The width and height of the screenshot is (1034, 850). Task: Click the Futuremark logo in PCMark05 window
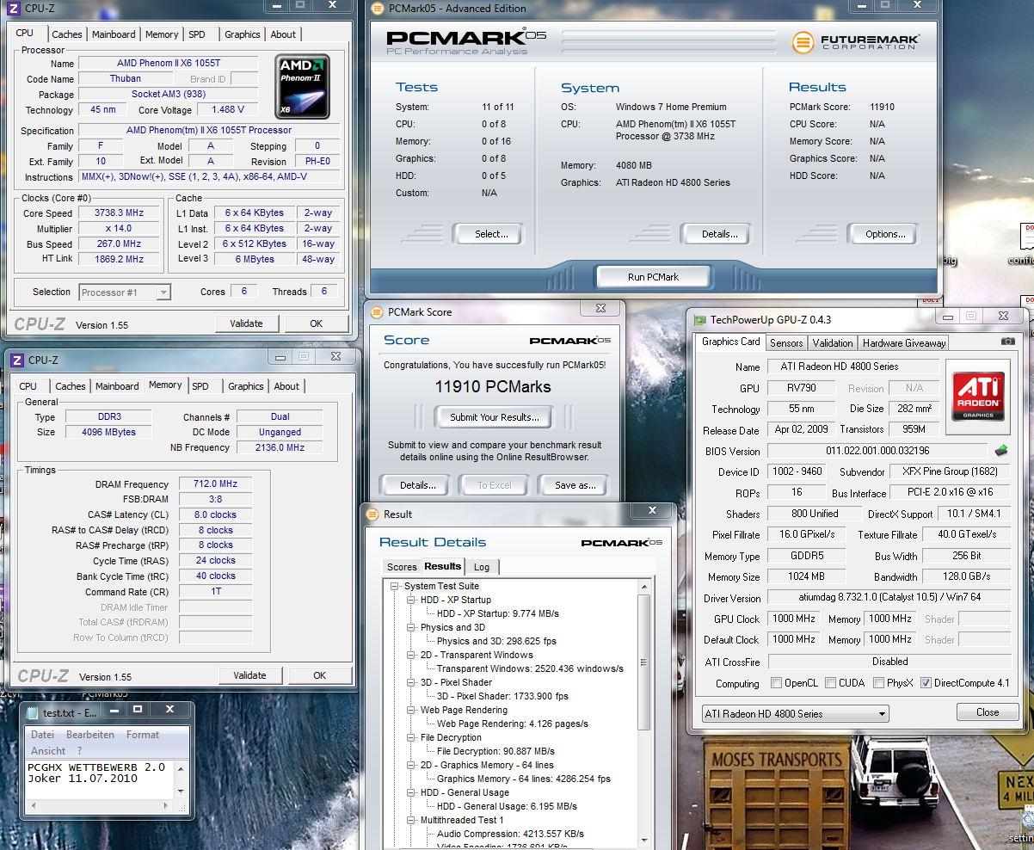pyautogui.click(x=856, y=41)
